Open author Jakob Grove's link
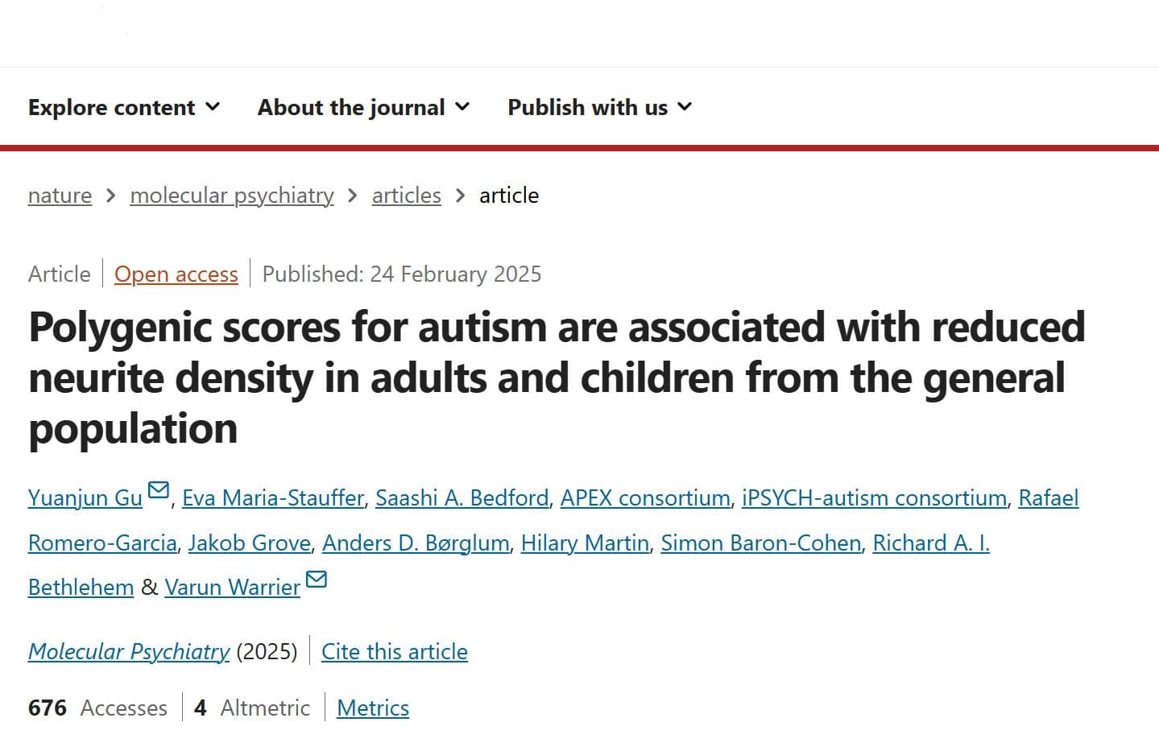The height and width of the screenshot is (751, 1159). pos(250,543)
